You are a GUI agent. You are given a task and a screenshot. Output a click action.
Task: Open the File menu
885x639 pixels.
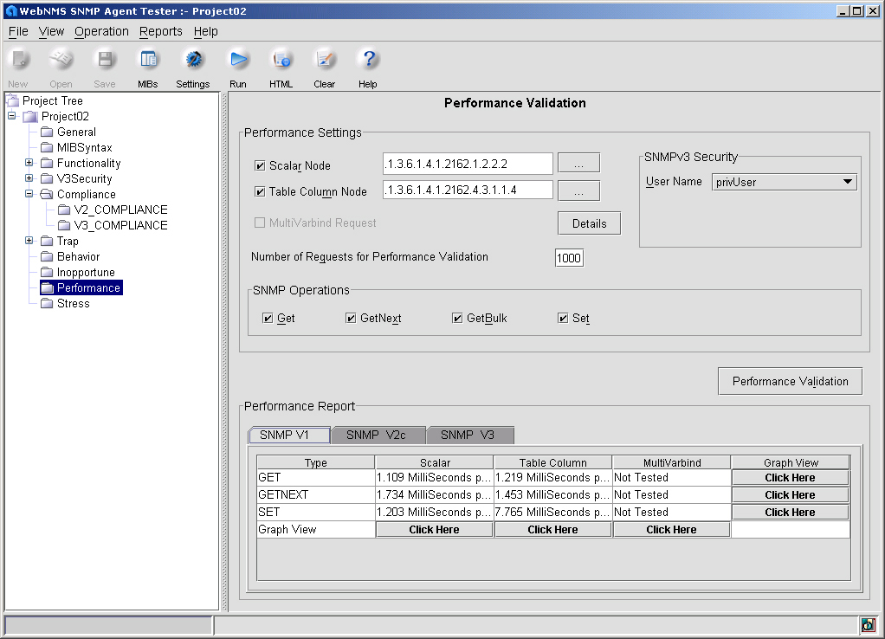click(x=18, y=32)
